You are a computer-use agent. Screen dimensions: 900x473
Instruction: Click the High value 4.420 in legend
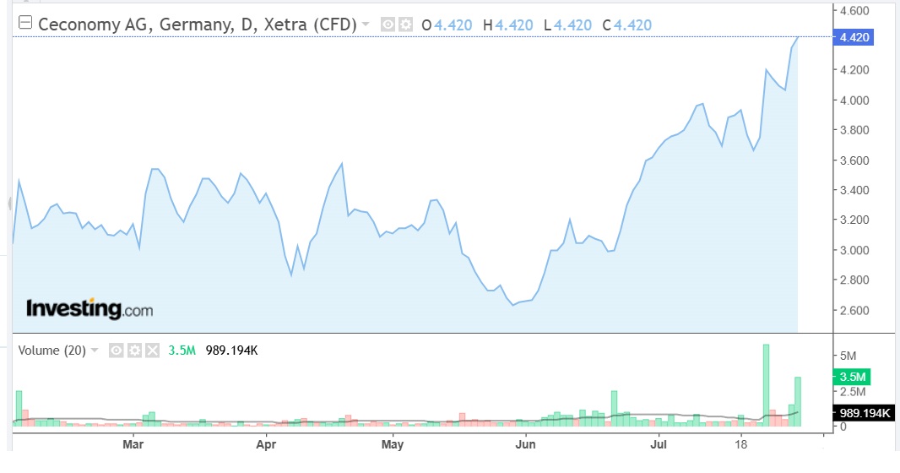tap(513, 25)
